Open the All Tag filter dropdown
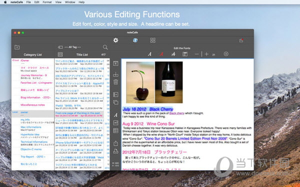The width and height of the screenshot is (300, 187). (69, 47)
